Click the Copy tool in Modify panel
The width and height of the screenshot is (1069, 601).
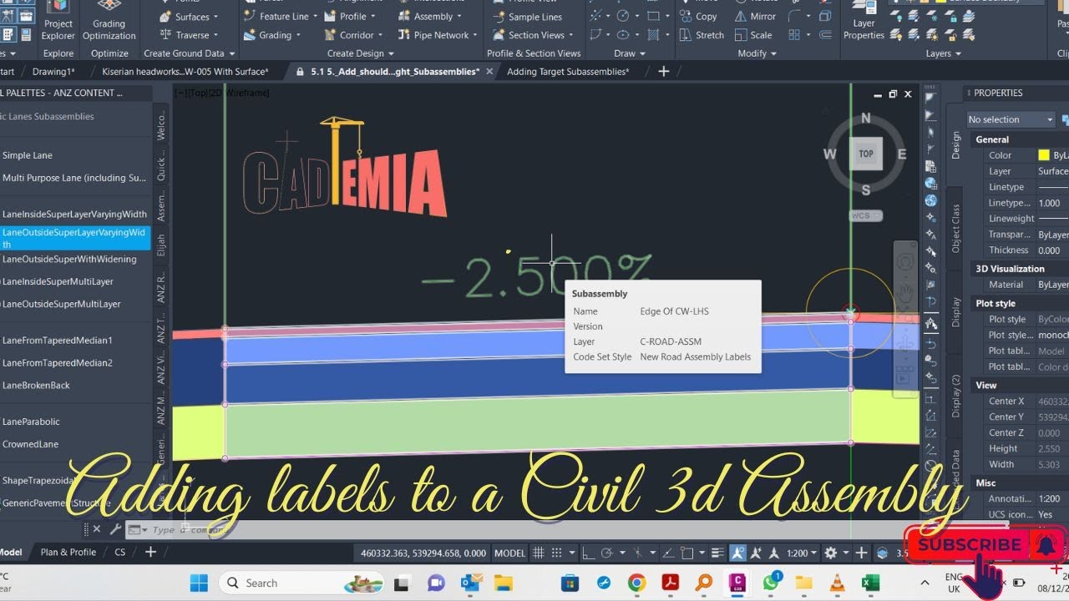pyautogui.click(x=699, y=16)
